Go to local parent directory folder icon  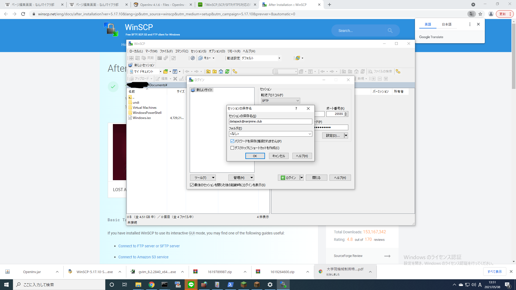click(208, 71)
